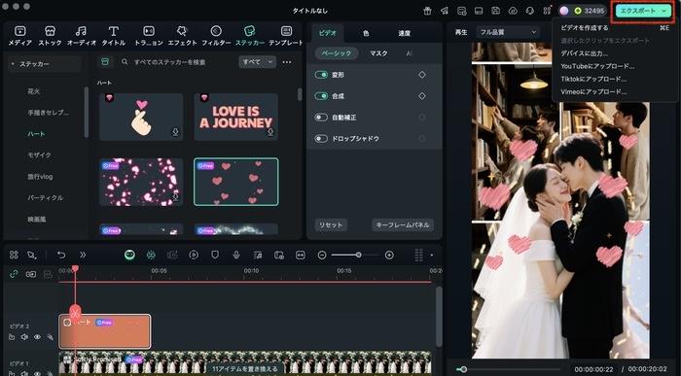The width and height of the screenshot is (681, 376).
Task: Click the audio text music-list icon
Action: [x=258, y=255]
